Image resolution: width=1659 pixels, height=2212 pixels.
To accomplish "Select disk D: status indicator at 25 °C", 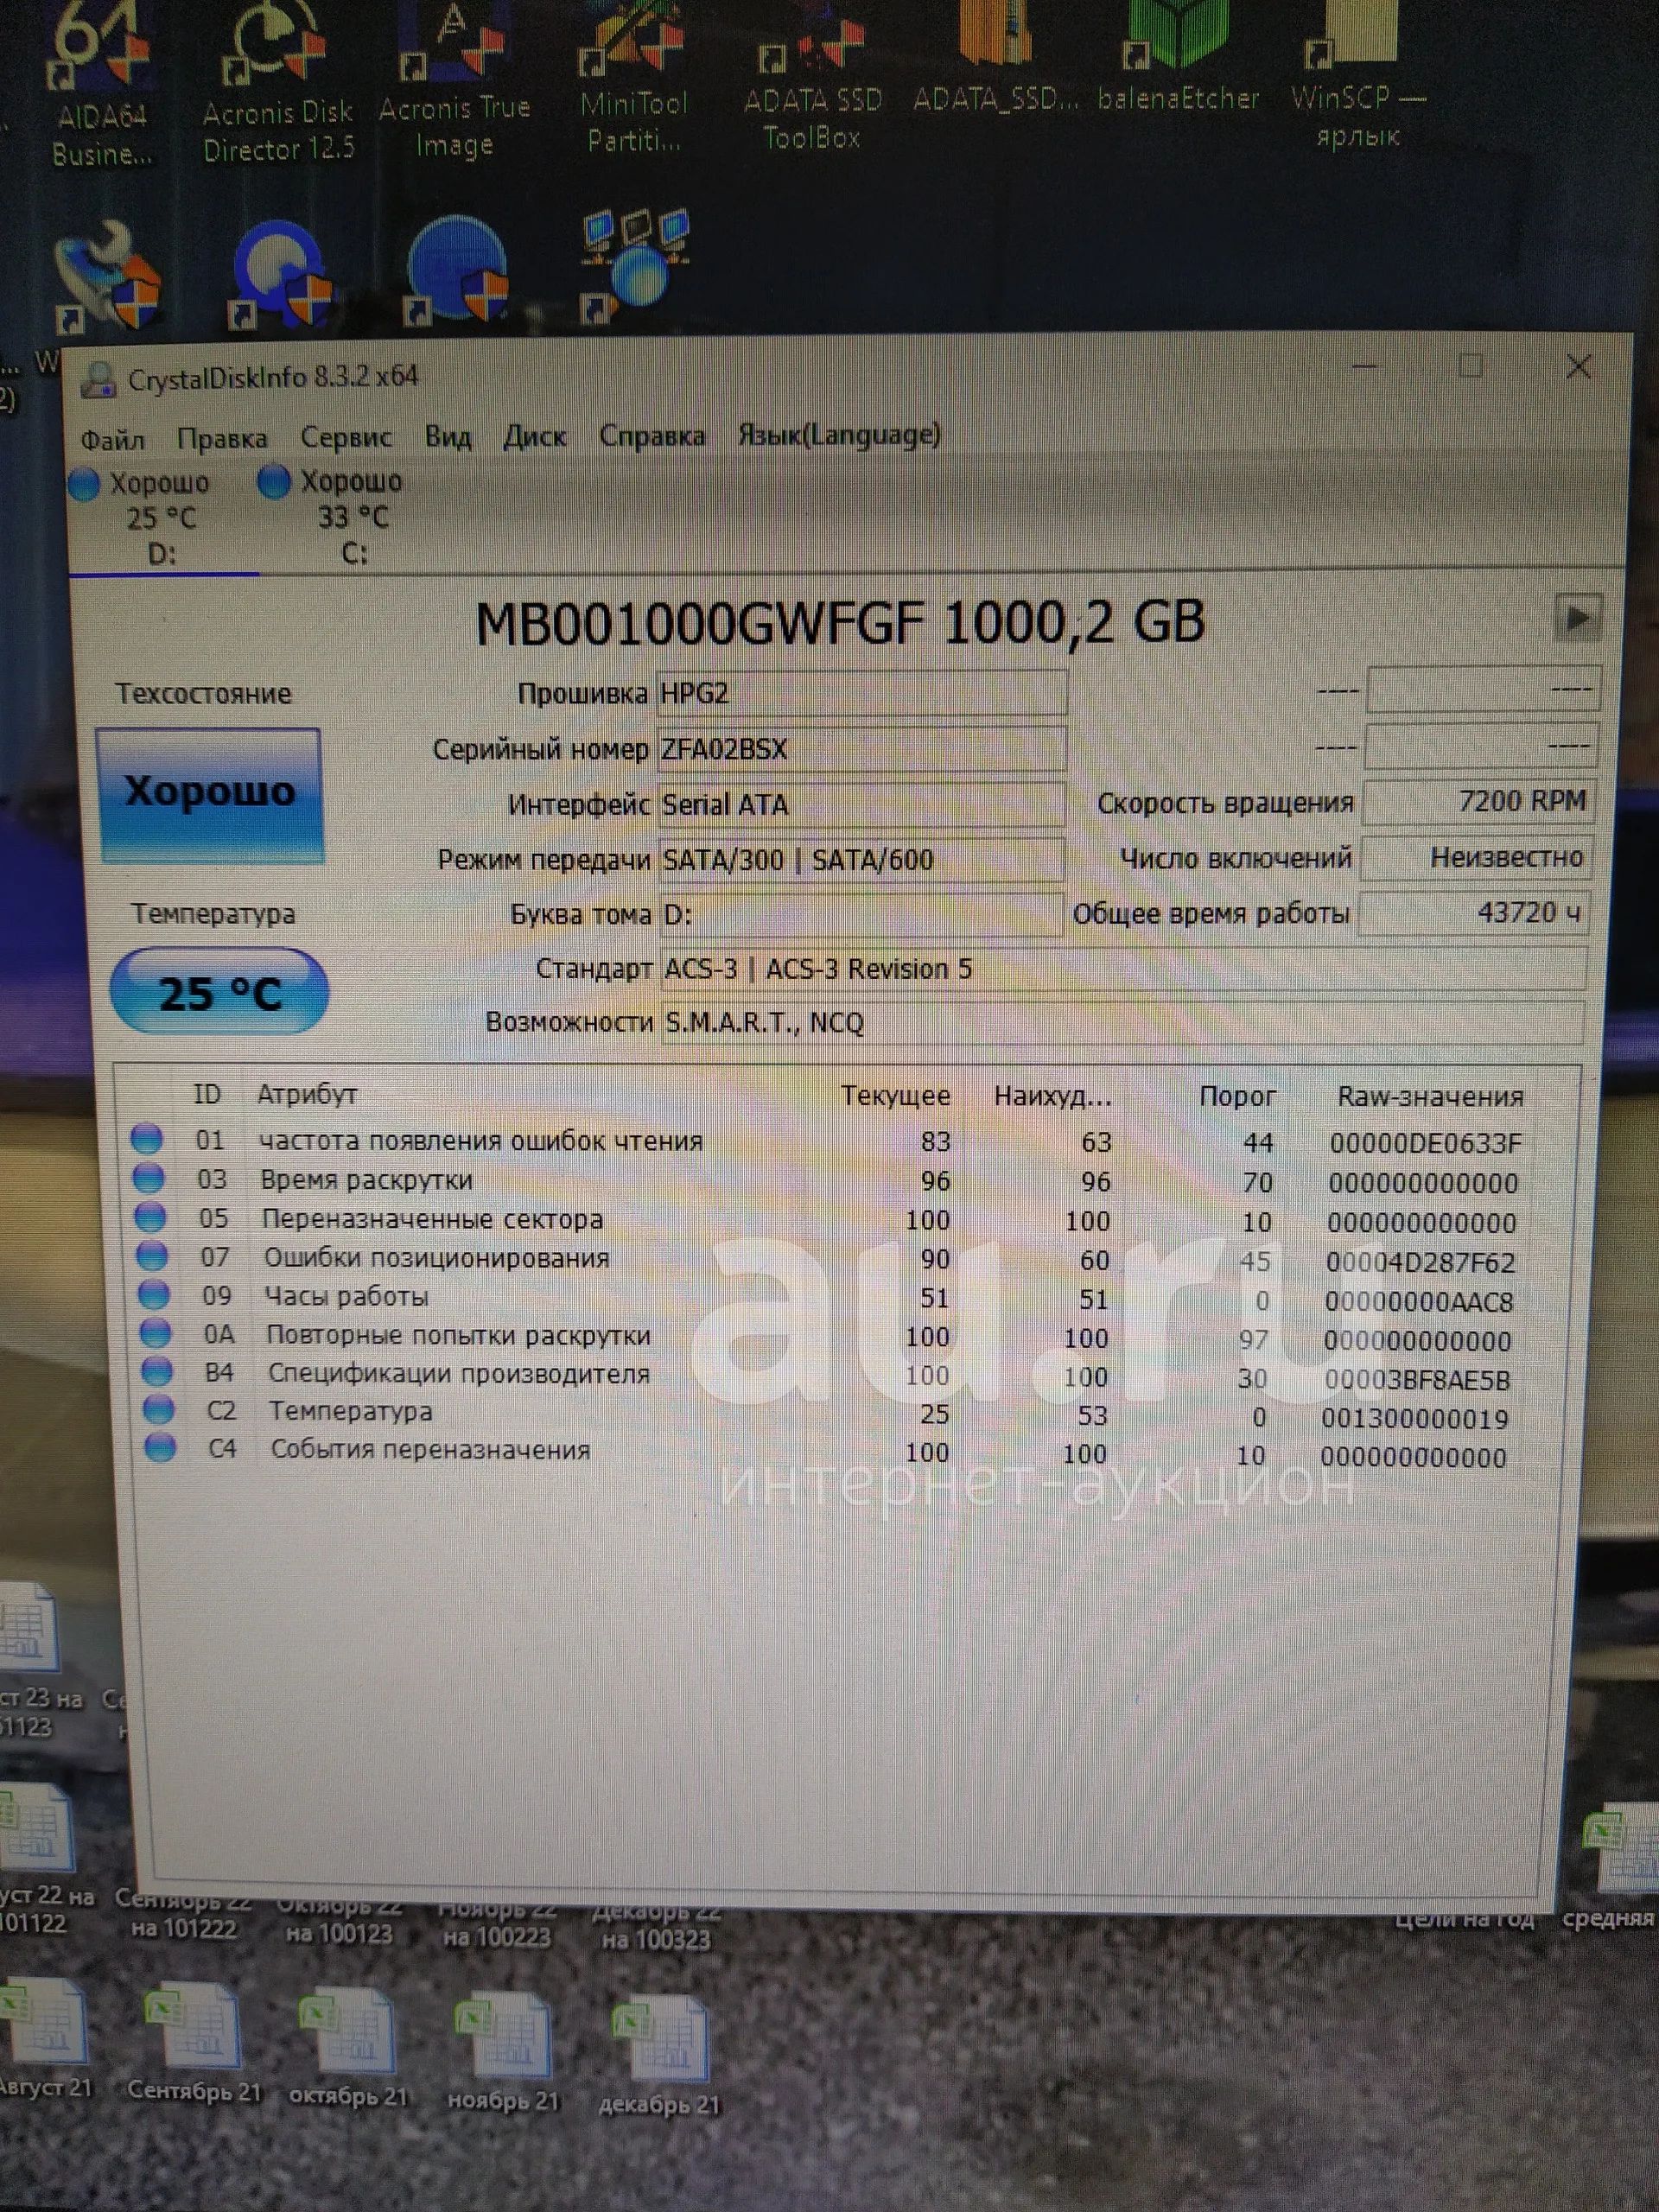I will 142,518.
